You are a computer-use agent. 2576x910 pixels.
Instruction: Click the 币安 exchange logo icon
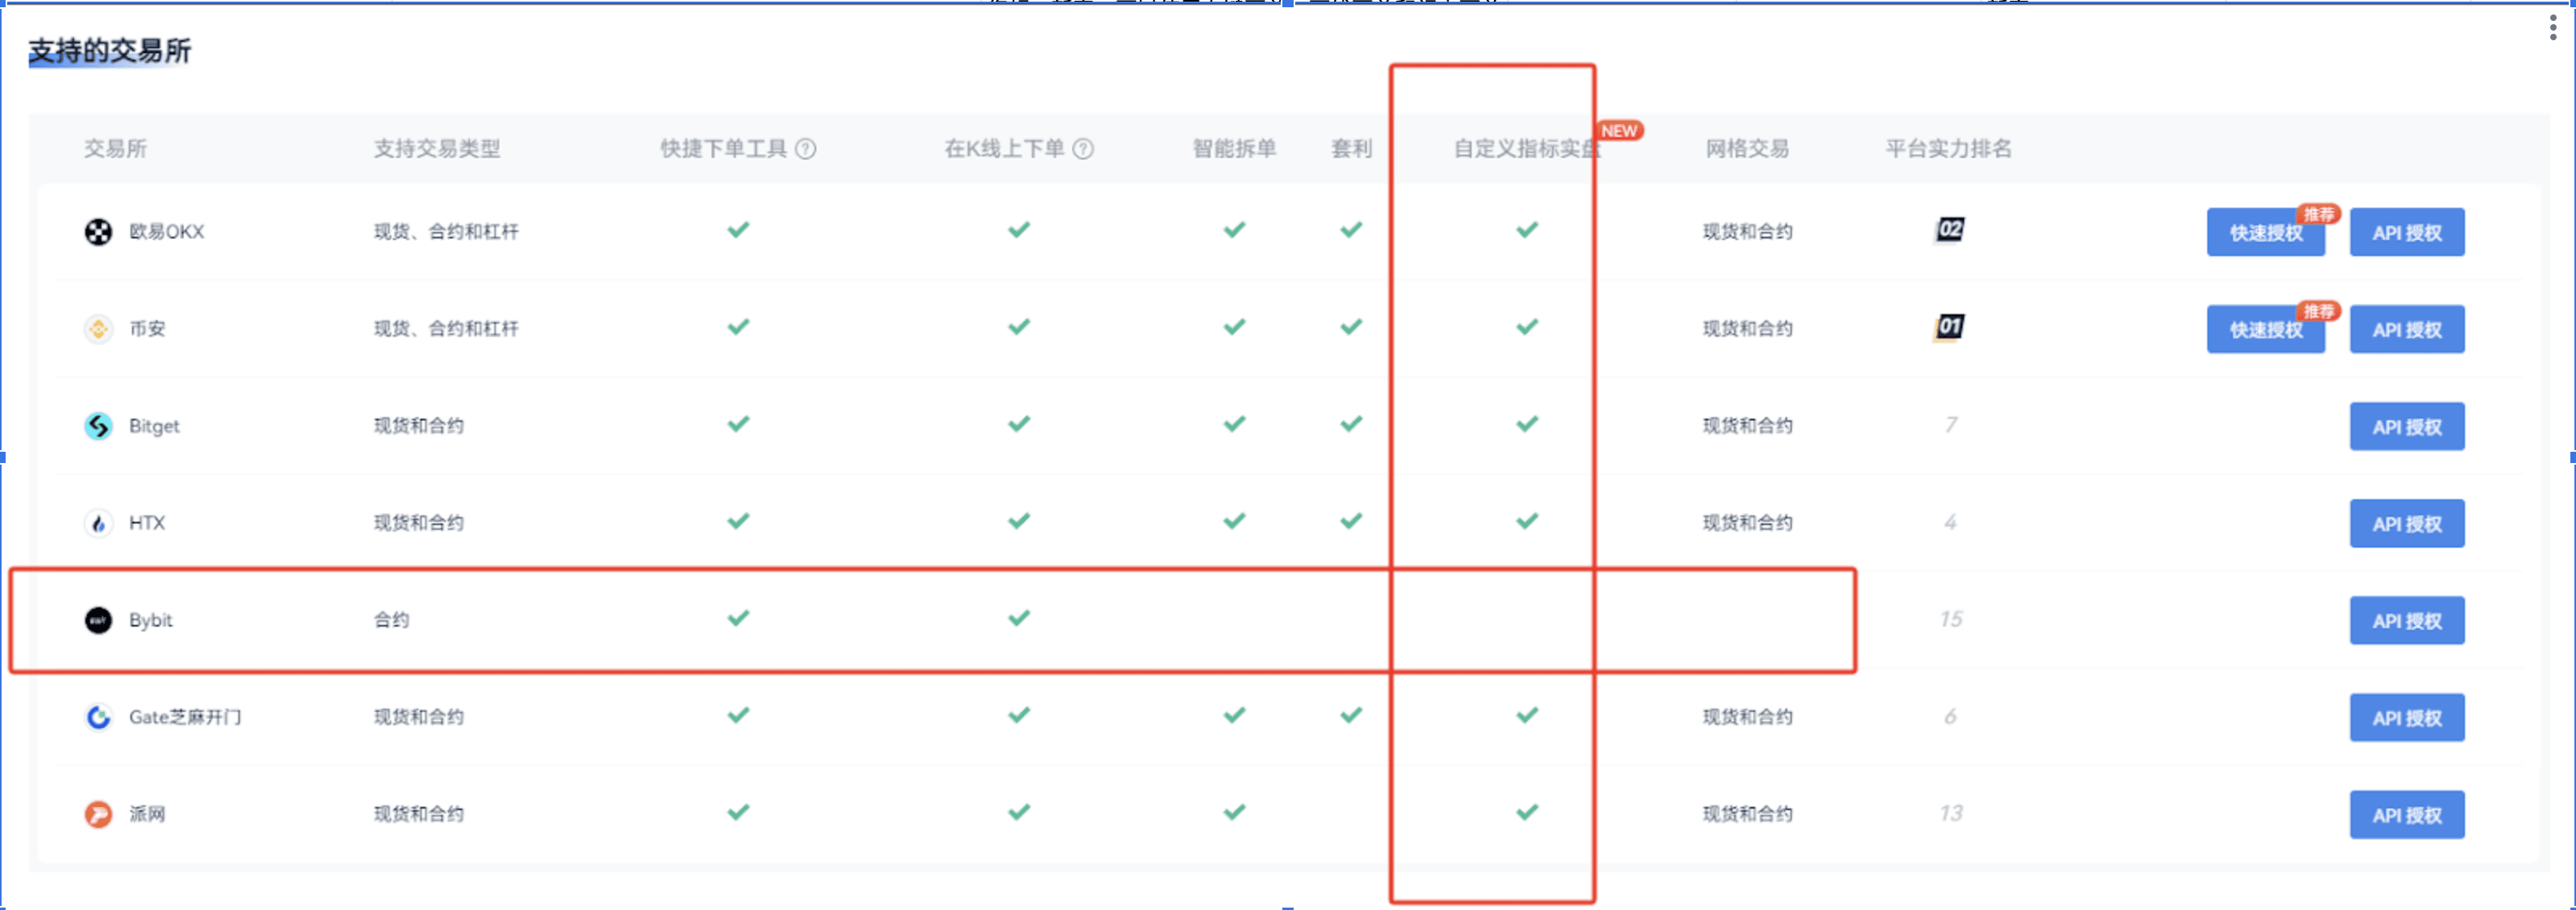click(x=98, y=329)
